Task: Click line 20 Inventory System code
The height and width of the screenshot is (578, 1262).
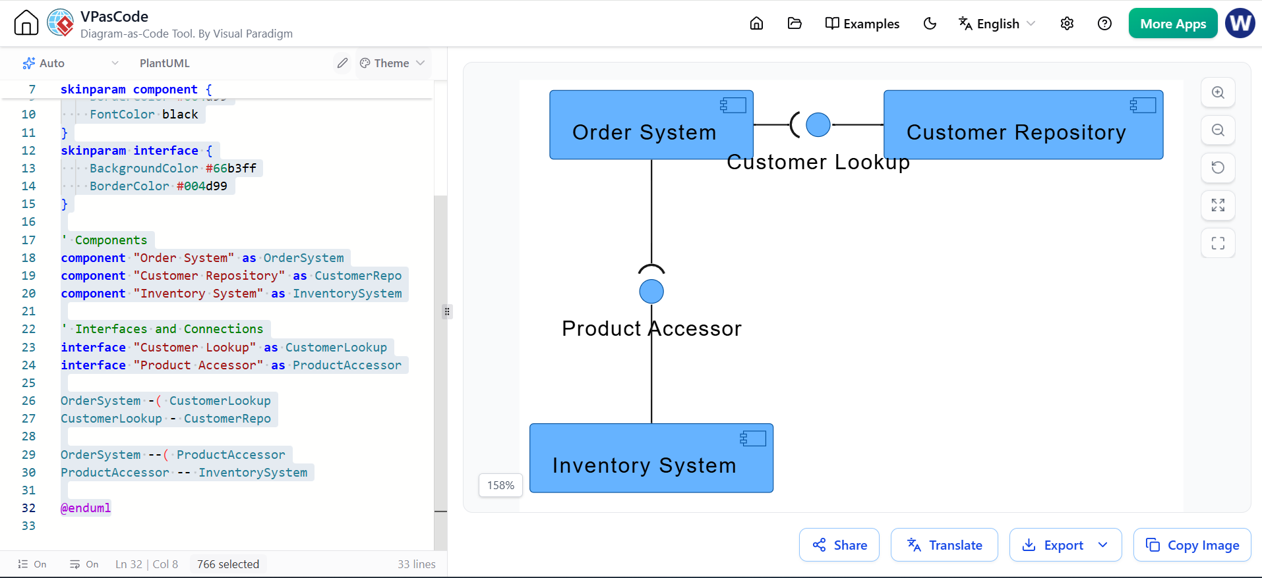Action: tap(231, 294)
